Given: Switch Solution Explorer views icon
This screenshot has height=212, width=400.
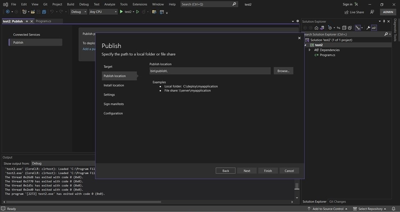Looking at the screenshot, I should [x=322, y=28].
